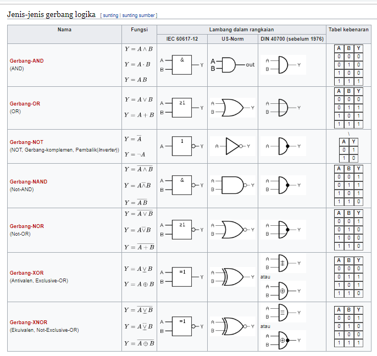The image size is (377, 356).
Task: Open the Gerbang-AND link
Action: click(27, 61)
